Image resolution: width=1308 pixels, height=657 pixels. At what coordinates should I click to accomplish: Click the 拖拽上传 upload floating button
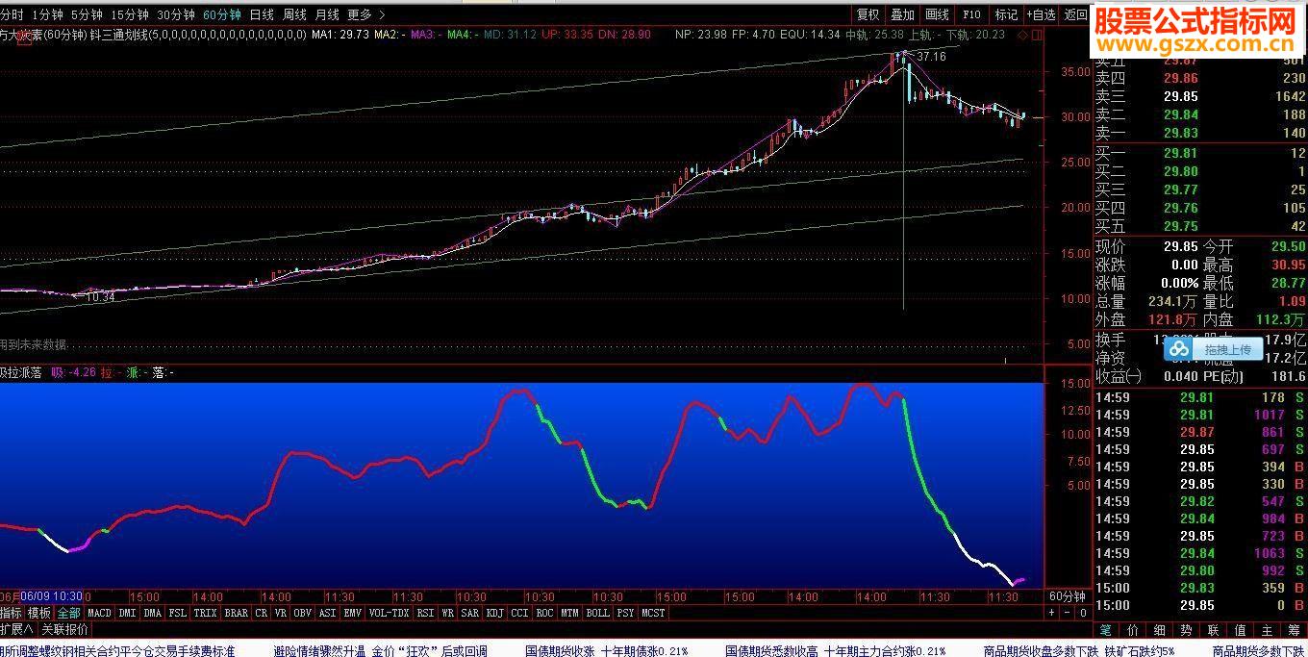pyautogui.click(x=1215, y=349)
